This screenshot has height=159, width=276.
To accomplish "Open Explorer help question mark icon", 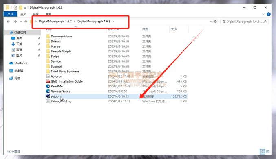I will 268,14.
